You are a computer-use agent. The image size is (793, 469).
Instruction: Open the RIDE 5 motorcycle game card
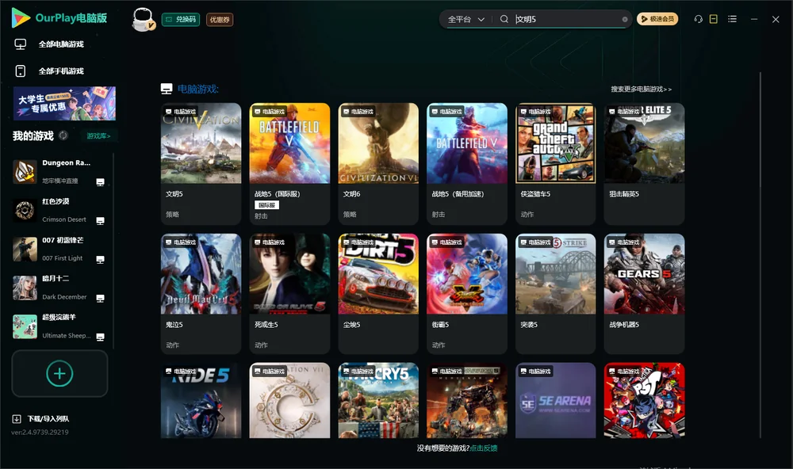click(201, 400)
